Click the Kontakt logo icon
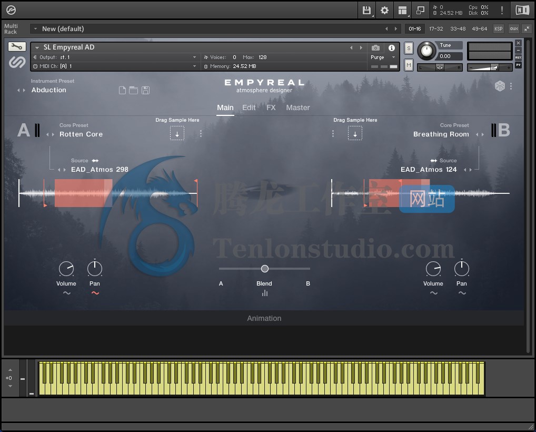Screen dimensions: 536x432 coord(11,10)
